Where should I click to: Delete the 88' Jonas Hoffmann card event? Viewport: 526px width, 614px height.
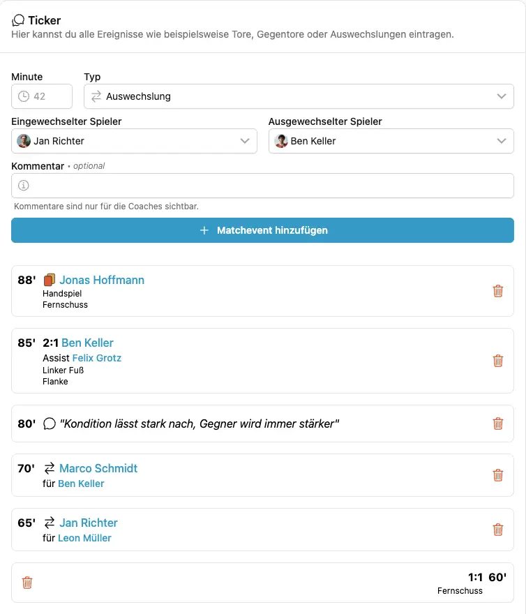pos(497,291)
